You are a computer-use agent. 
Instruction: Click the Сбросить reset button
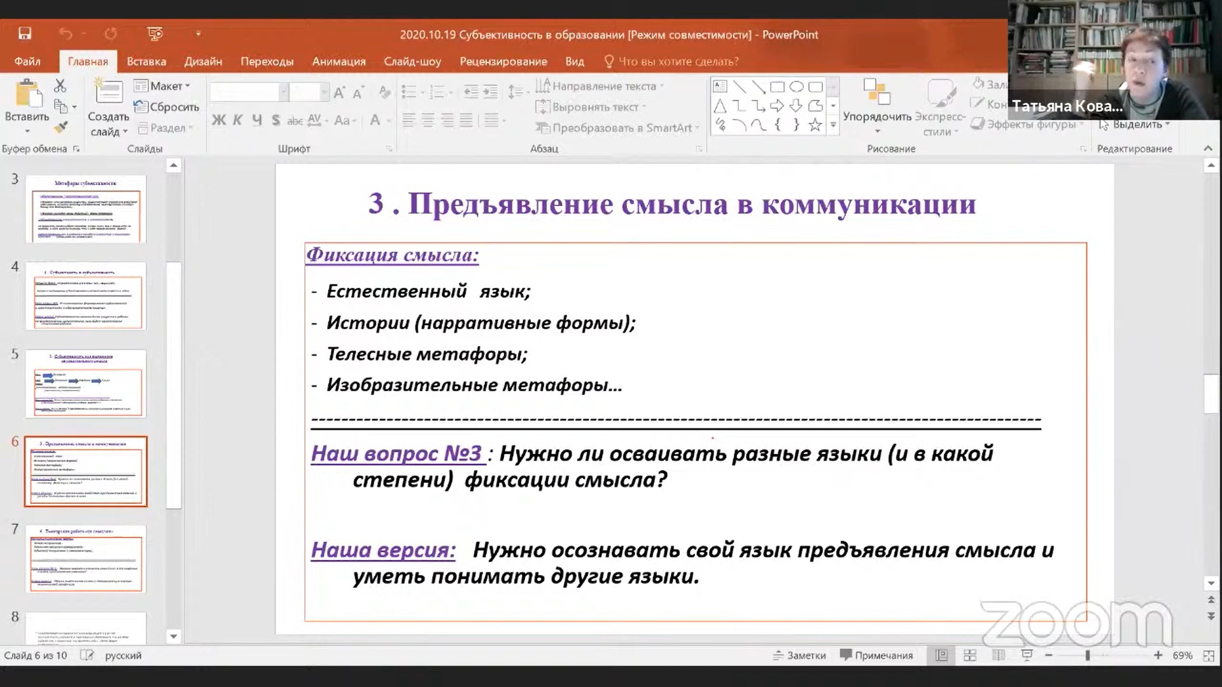coord(167,107)
